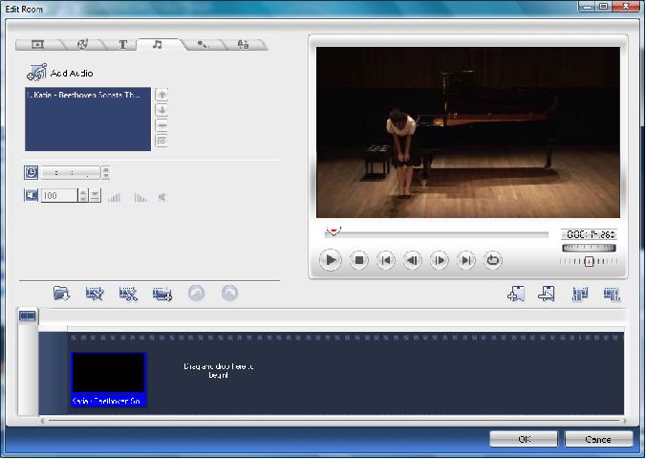Image resolution: width=646 pixels, height=460 pixels.
Task: Open the effects reel tab
Action: click(83, 44)
